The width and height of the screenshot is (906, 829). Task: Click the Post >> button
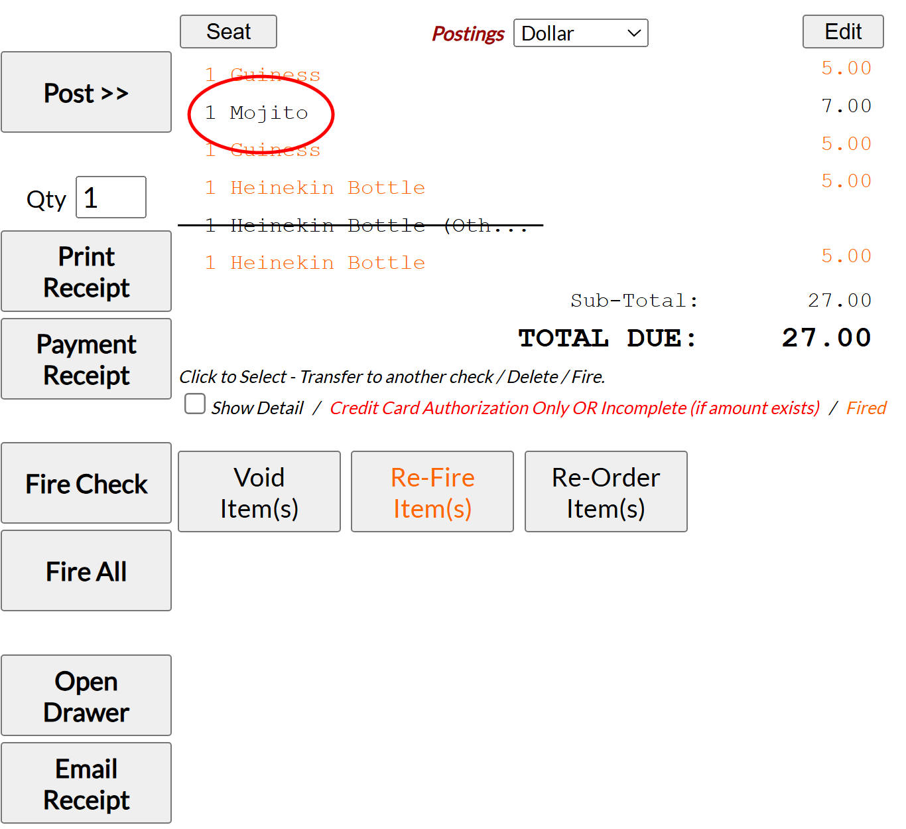click(86, 93)
